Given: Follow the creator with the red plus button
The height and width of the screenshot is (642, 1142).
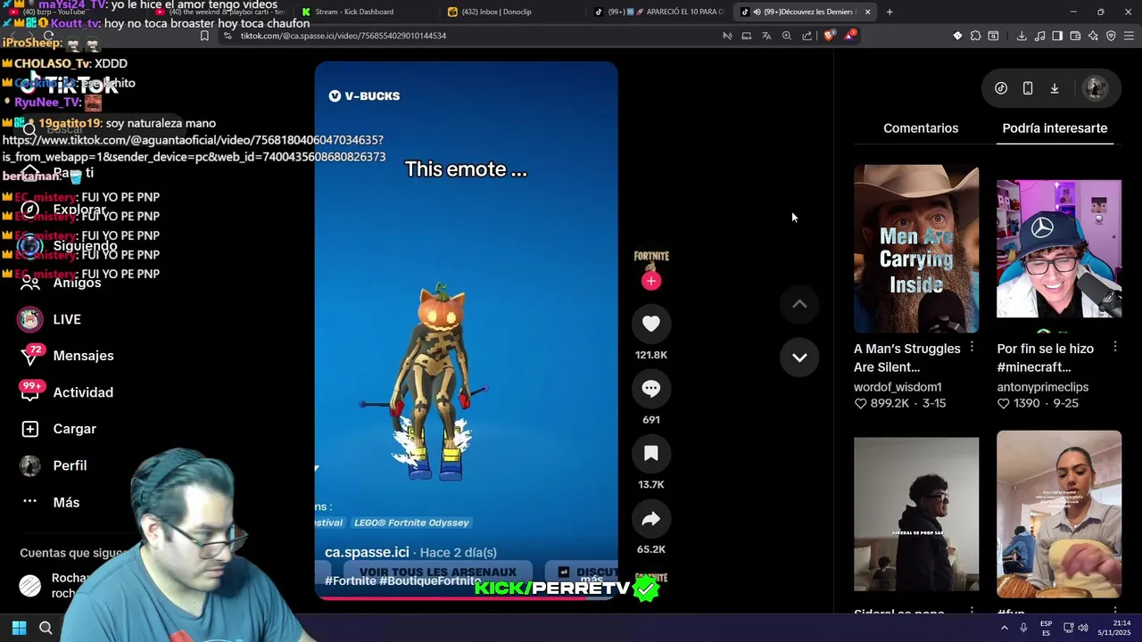Looking at the screenshot, I should pyautogui.click(x=651, y=281).
